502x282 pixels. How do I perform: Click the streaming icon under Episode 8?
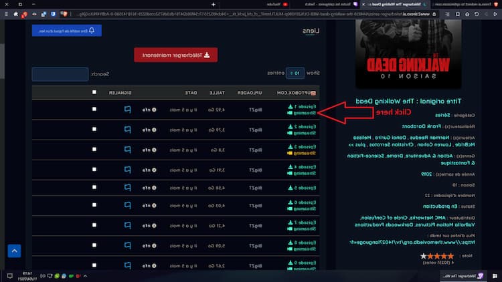[290, 249]
